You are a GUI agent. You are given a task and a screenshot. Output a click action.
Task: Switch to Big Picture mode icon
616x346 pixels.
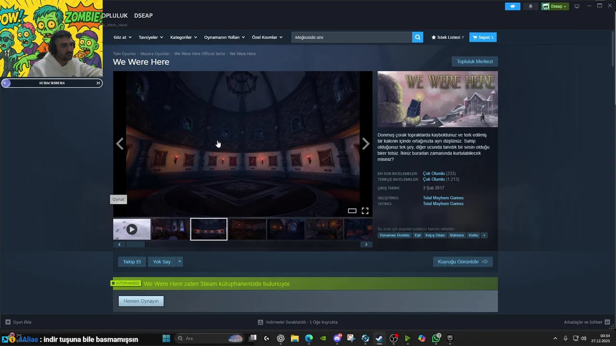(x=577, y=6)
